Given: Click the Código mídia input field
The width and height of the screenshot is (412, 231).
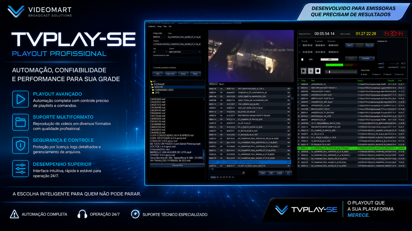Looking at the screenshot, I should coord(159,37).
